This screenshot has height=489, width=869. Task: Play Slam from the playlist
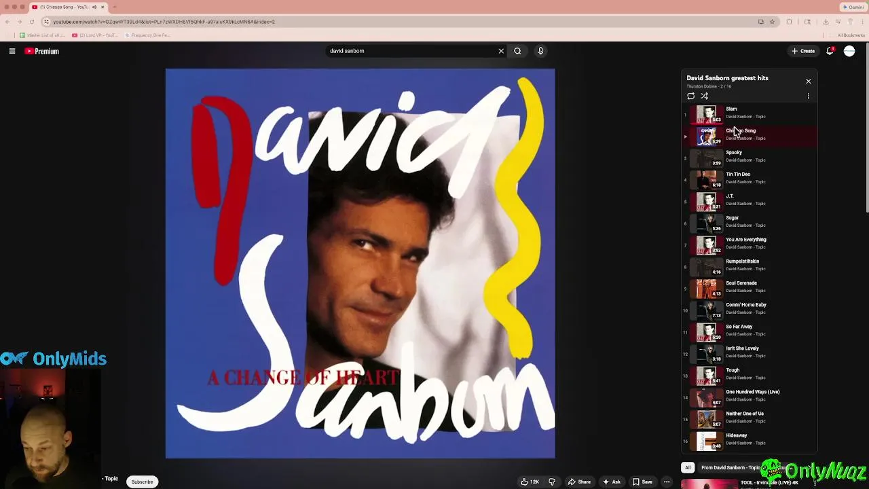(x=750, y=114)
